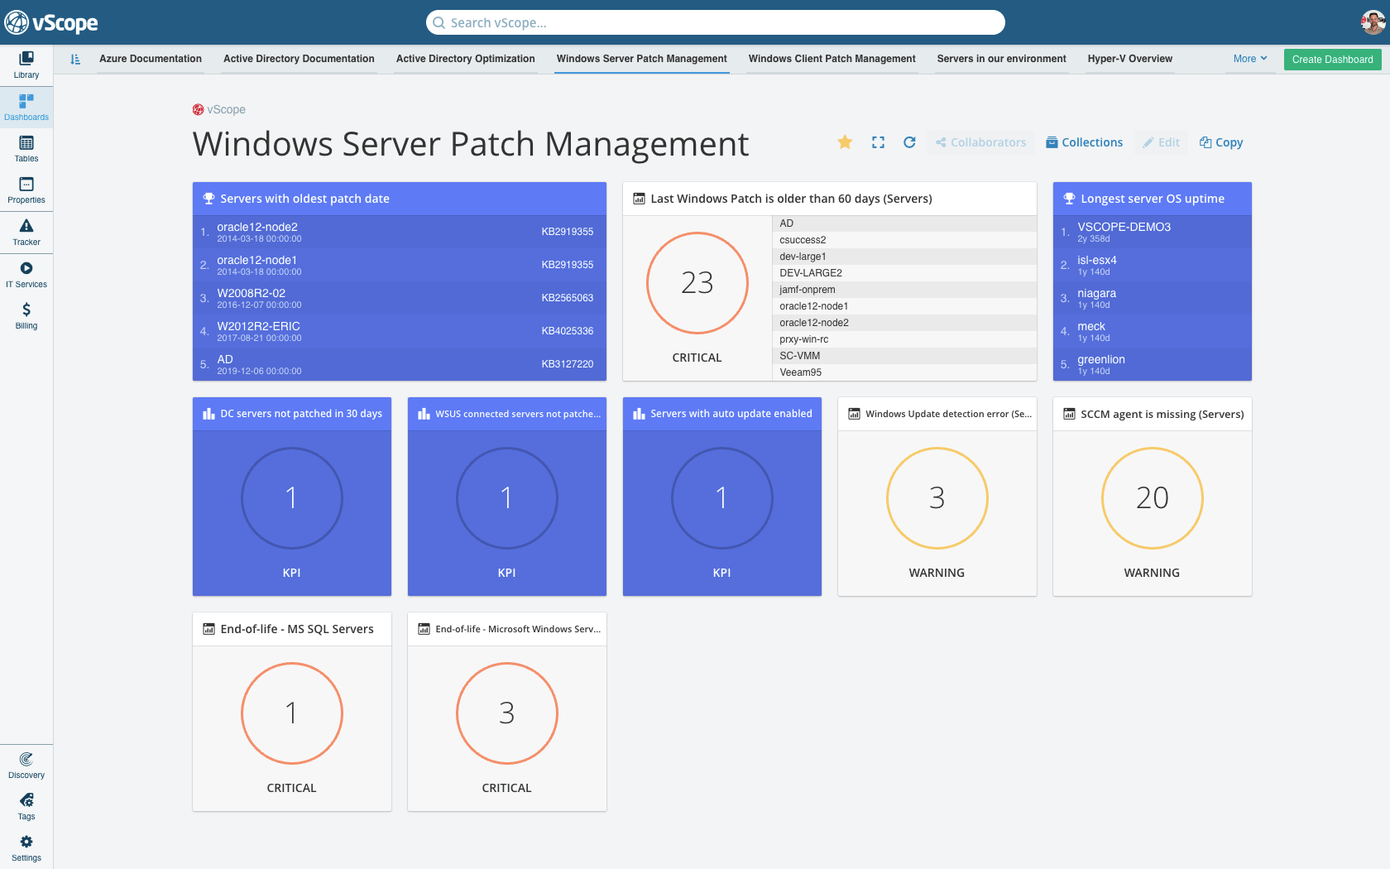Click trophy icon on Longest server OS uptime
The image size is (1390, 869).
(x=1069, y=199)
